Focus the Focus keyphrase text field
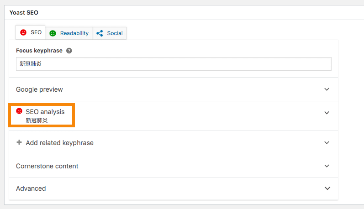The width and height of the screenshot is (364, 209). (x=174, y=64)
